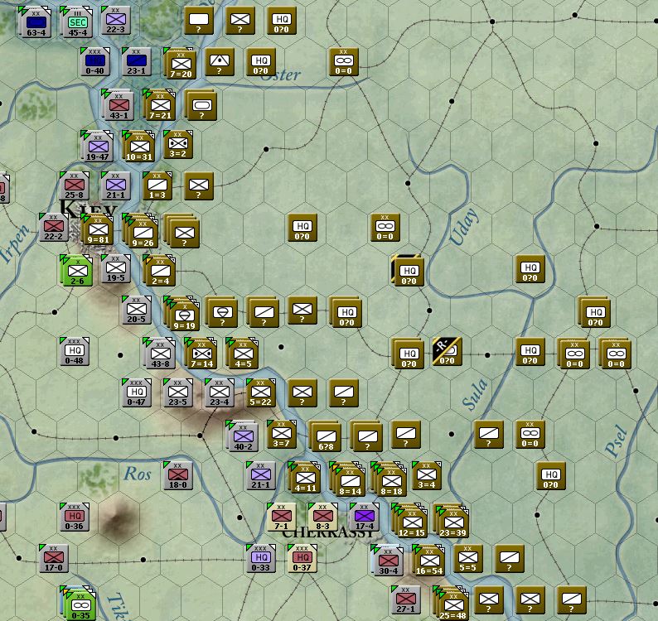Select the lavender 21-1 division near Kiev

click(x=115, y=185)
